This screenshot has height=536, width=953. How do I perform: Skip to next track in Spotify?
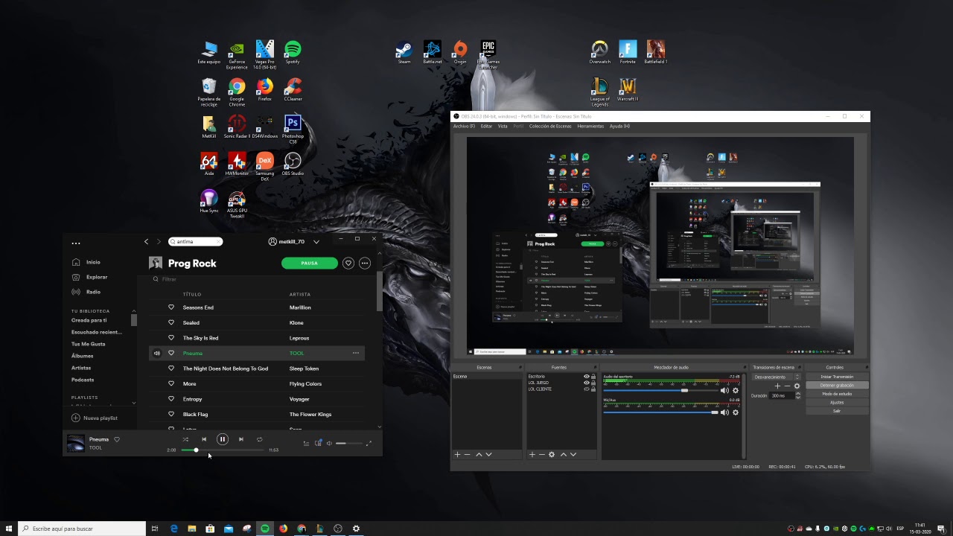[240, 439]
